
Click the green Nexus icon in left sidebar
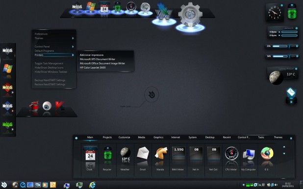(x=7, y=124)
